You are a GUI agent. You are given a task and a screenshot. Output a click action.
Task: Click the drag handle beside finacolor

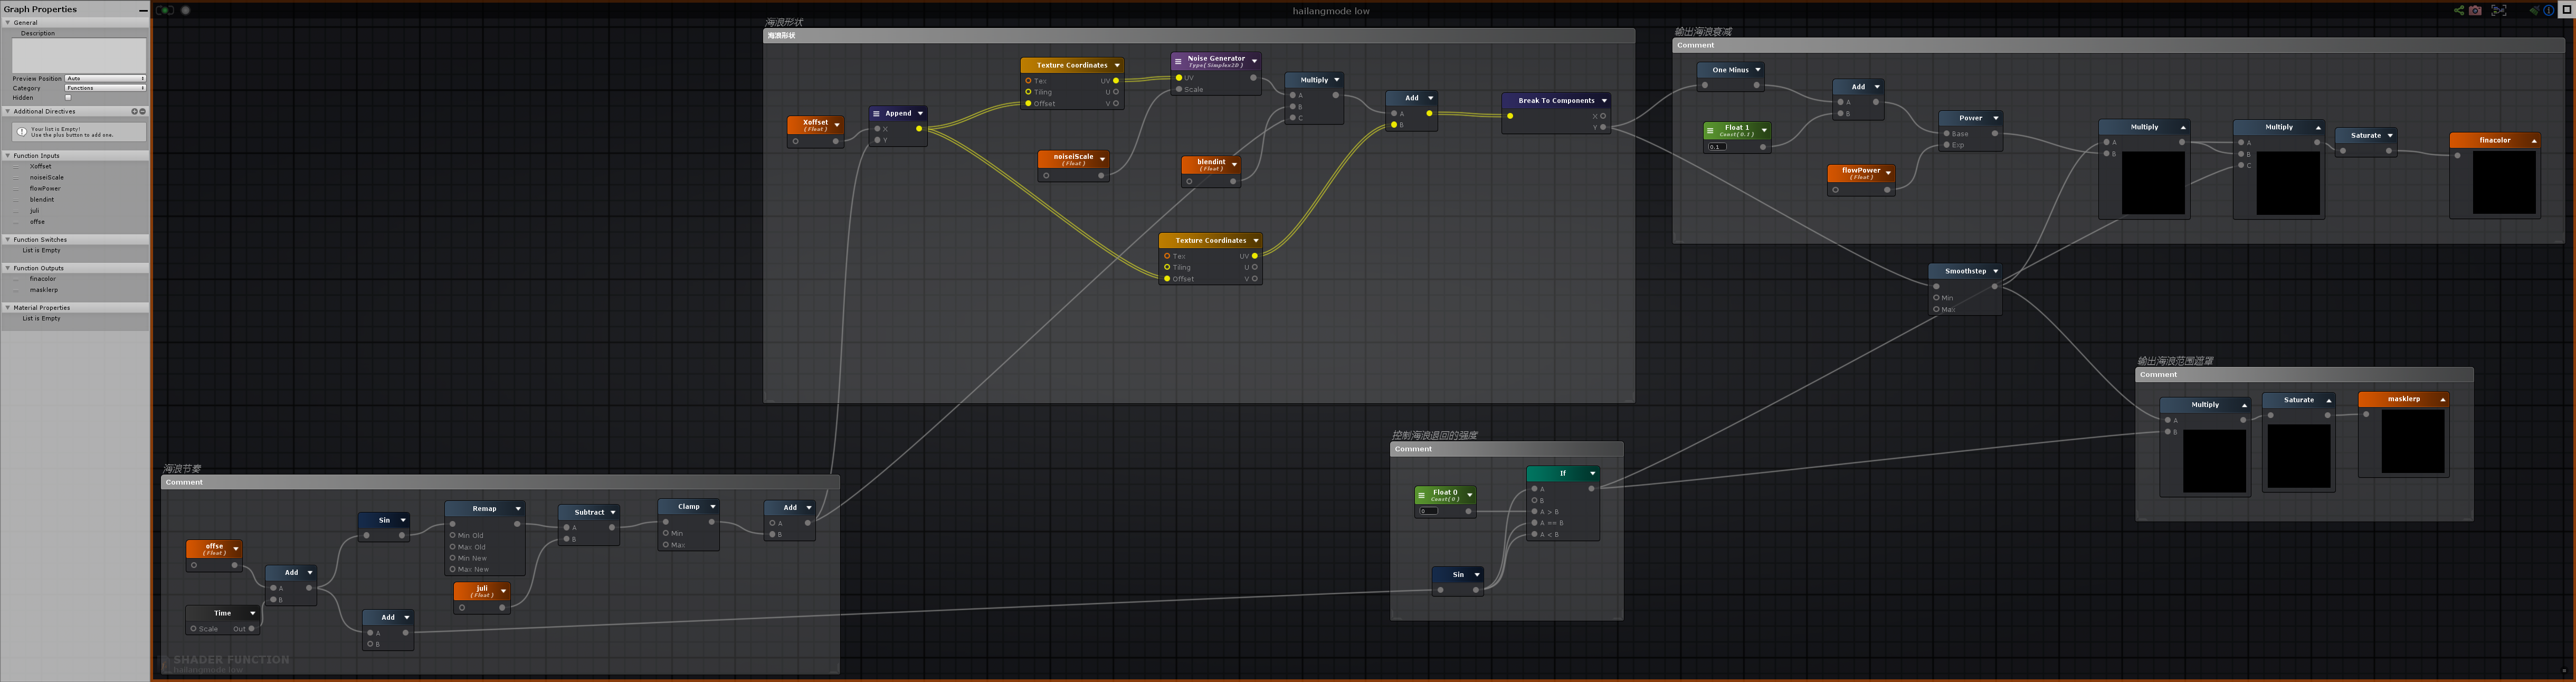[x=17, y=279]
